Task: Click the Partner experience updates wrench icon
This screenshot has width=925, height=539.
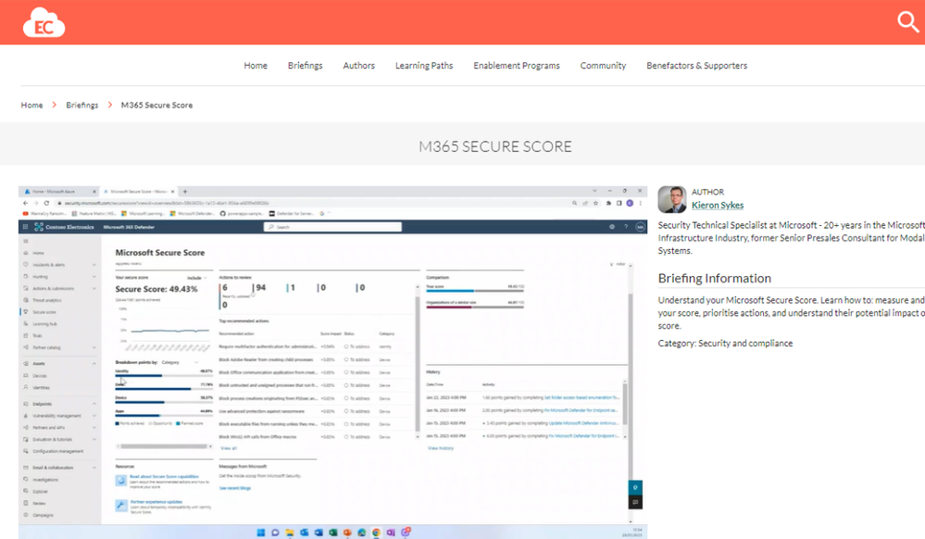Action: tap(121, 506)
